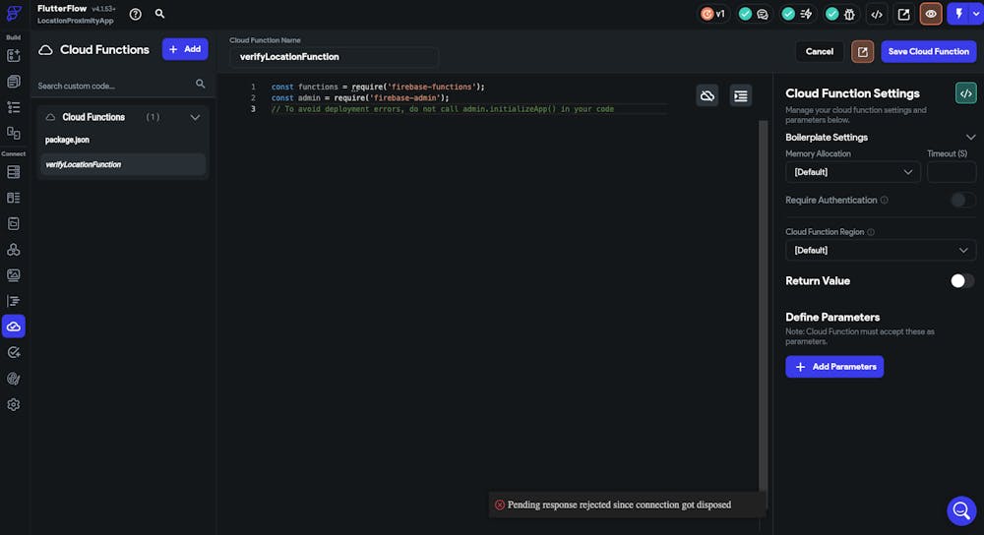Open the Custom Code lines icon in sidebar
984x535 pixels.
(13, 301)
